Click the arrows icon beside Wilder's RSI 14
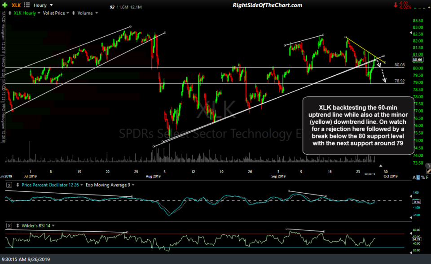Image resolution: width=431 pixels, height=264 pixels. click(18, 226)
